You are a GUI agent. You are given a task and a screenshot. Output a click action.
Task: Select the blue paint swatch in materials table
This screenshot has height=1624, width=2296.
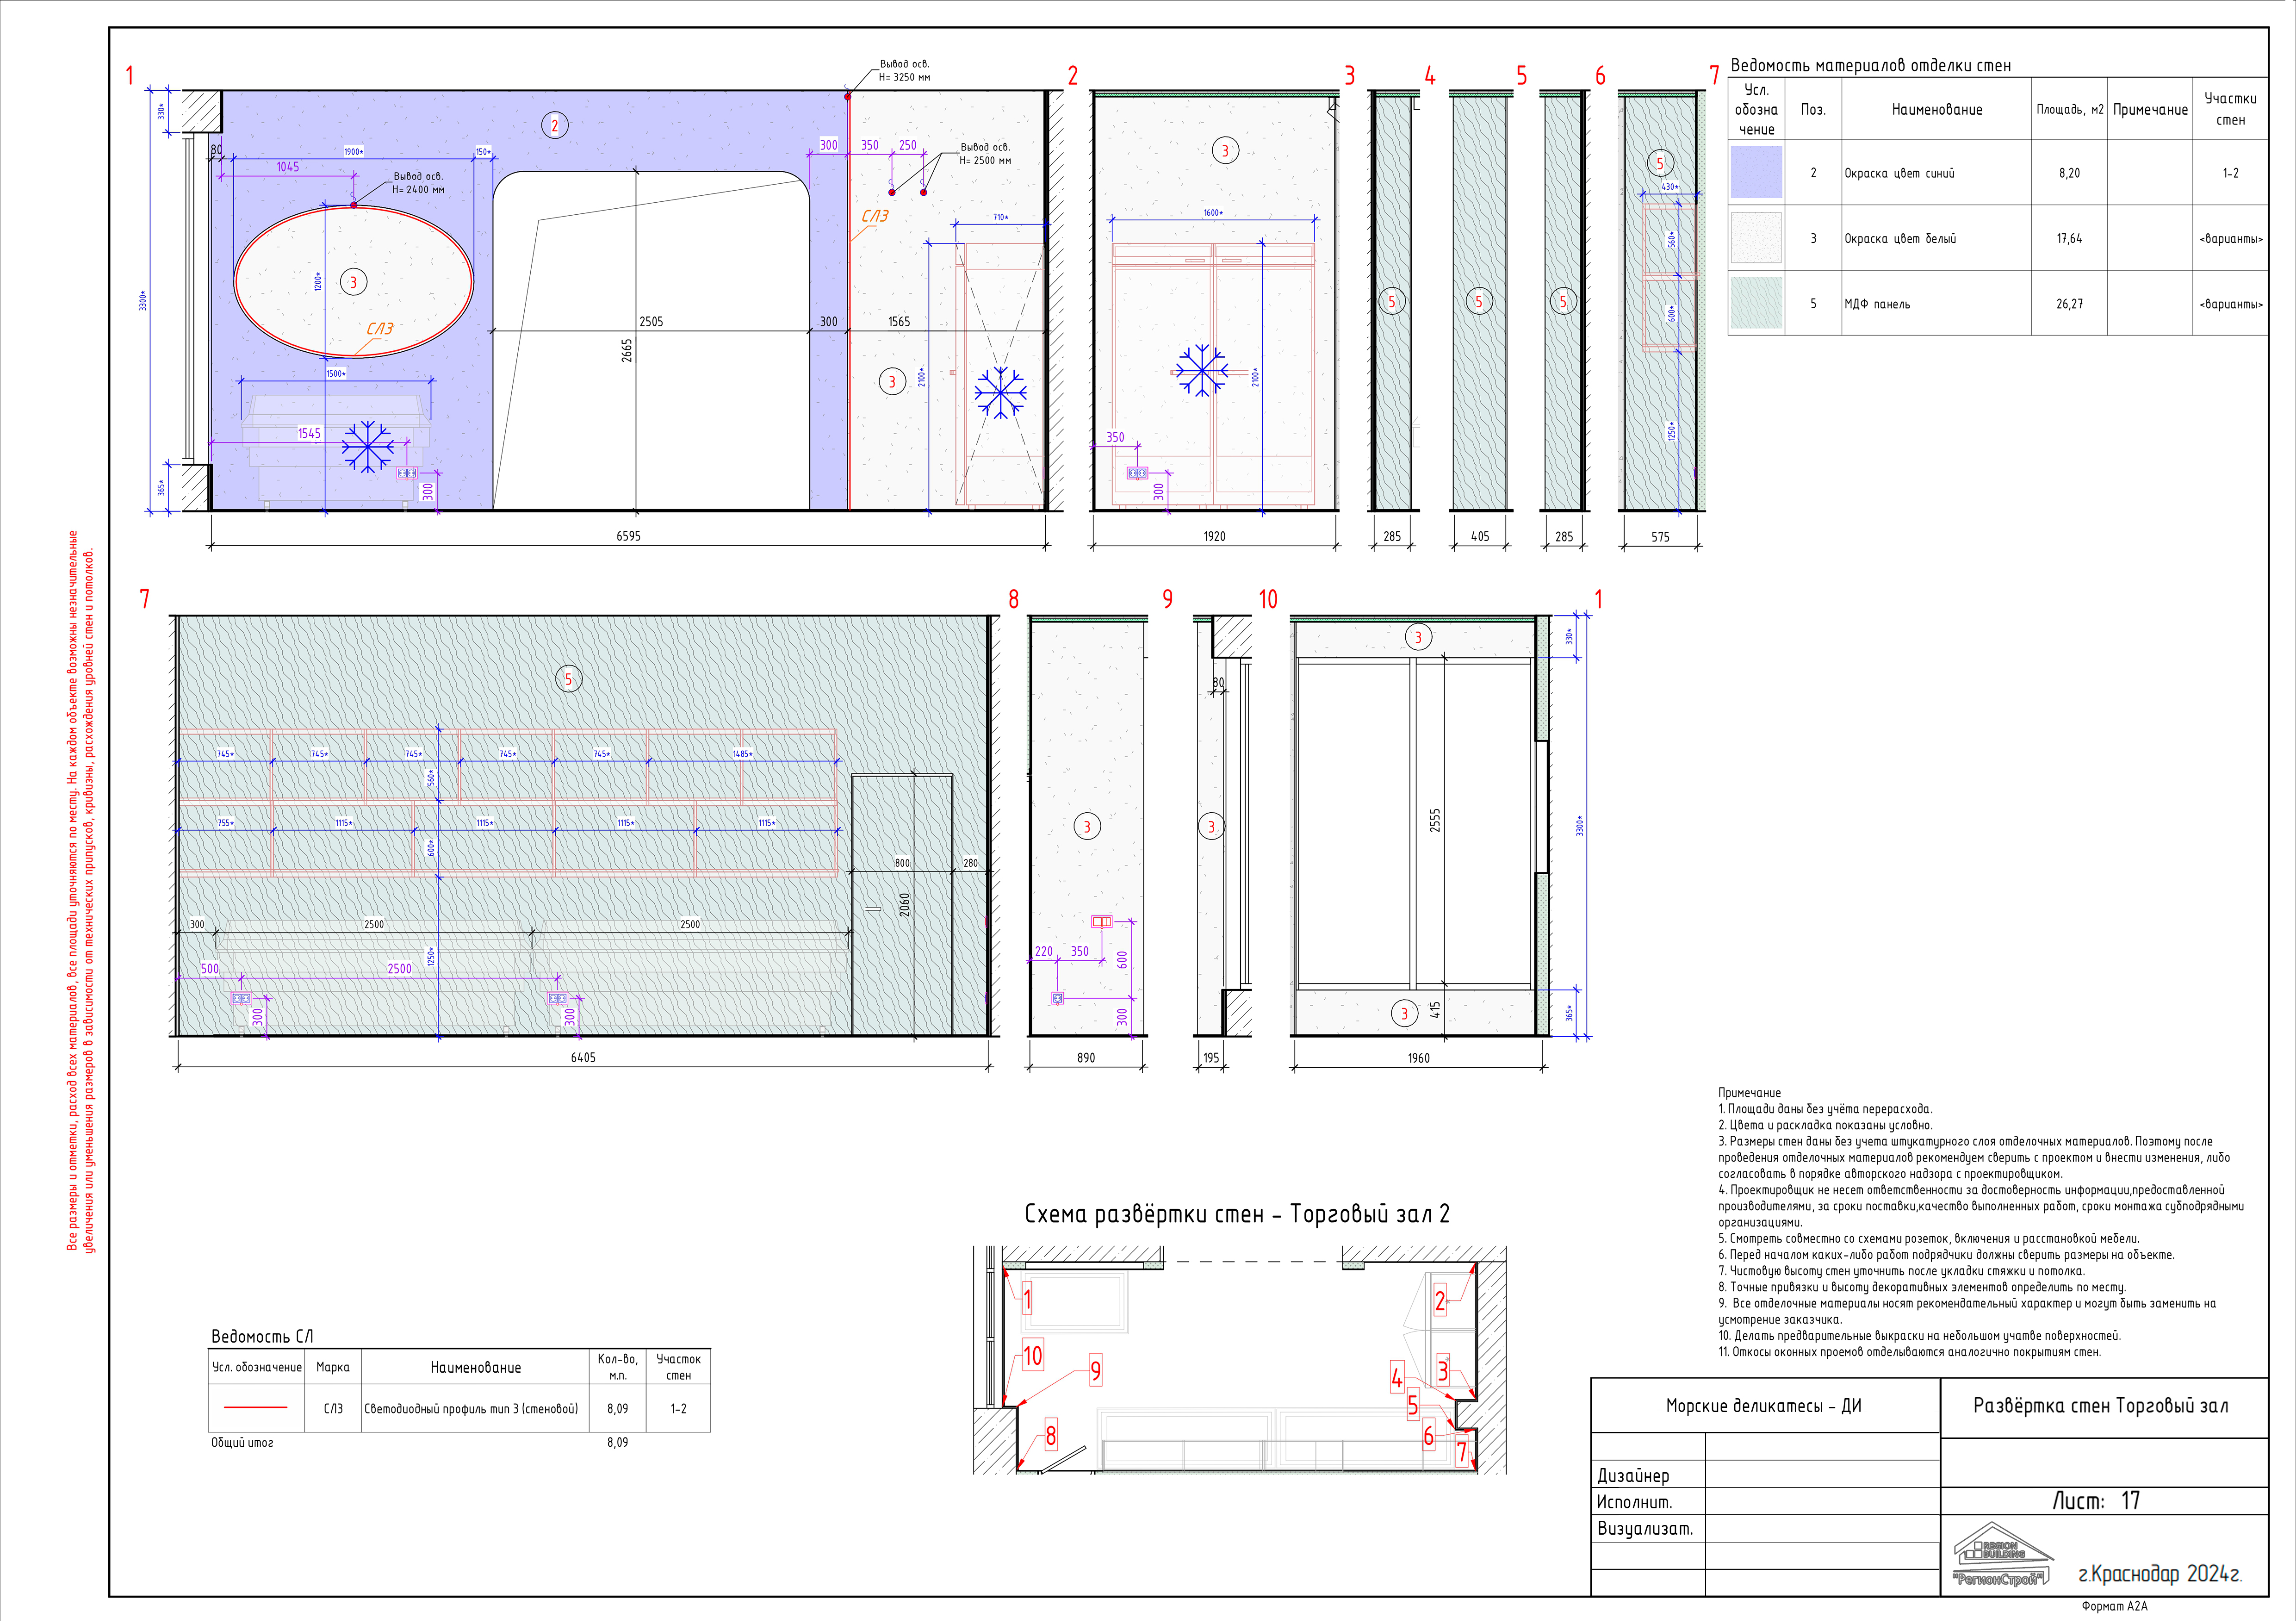pos(1756,172)
